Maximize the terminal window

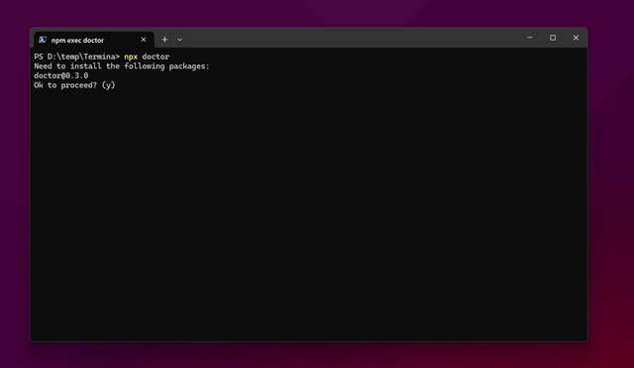click(553, 38)
